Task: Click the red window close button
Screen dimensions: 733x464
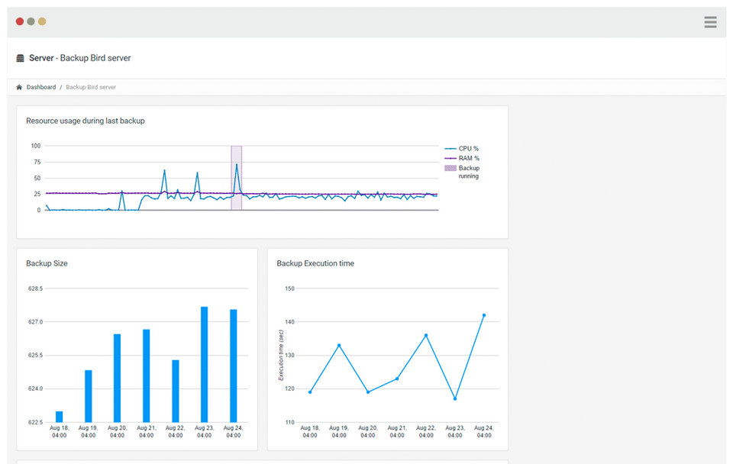Action: 20,21
